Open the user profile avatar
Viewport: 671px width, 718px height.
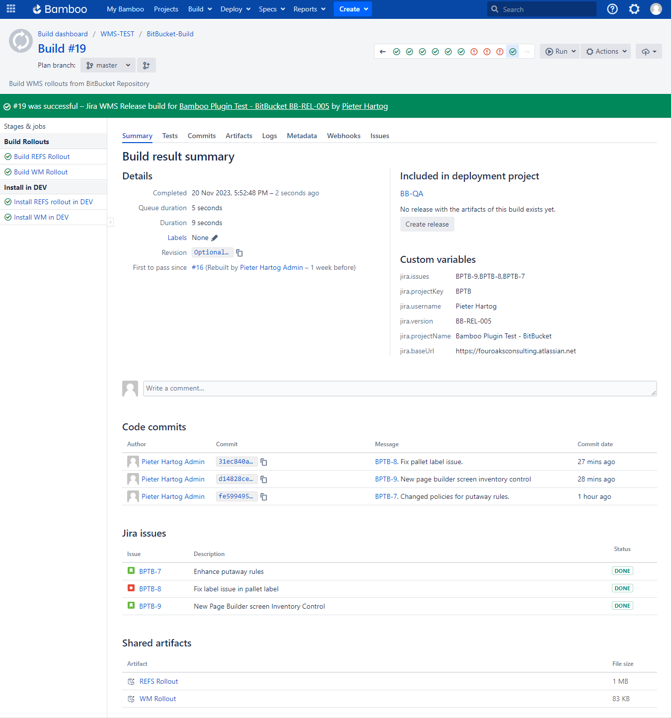click(656, 9)
